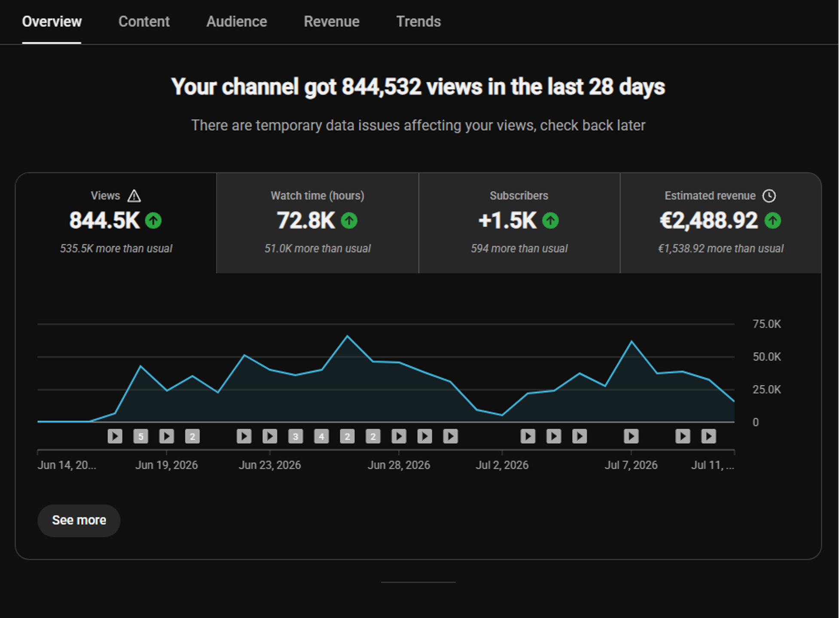The width and height of the screenshot is (839, 618).
Task: Click green up arrow next to 844.5K
Action: tap(153, 221)
